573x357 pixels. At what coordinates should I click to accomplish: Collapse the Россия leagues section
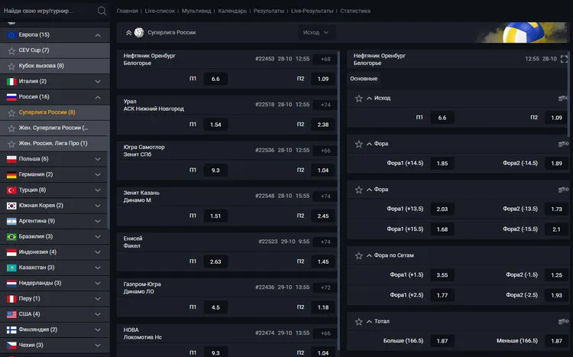pos(98,97)
